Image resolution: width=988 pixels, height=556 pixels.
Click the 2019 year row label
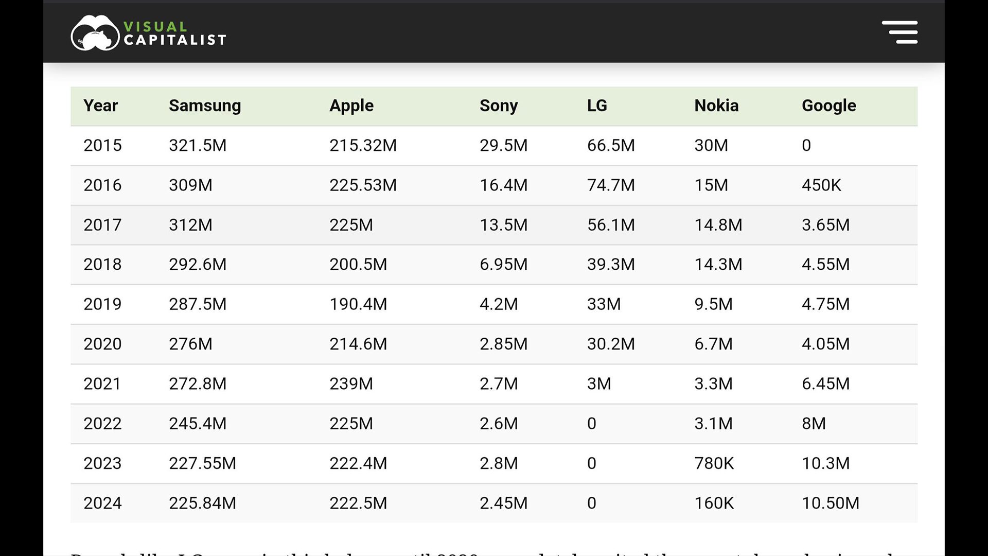pos(102,304)
